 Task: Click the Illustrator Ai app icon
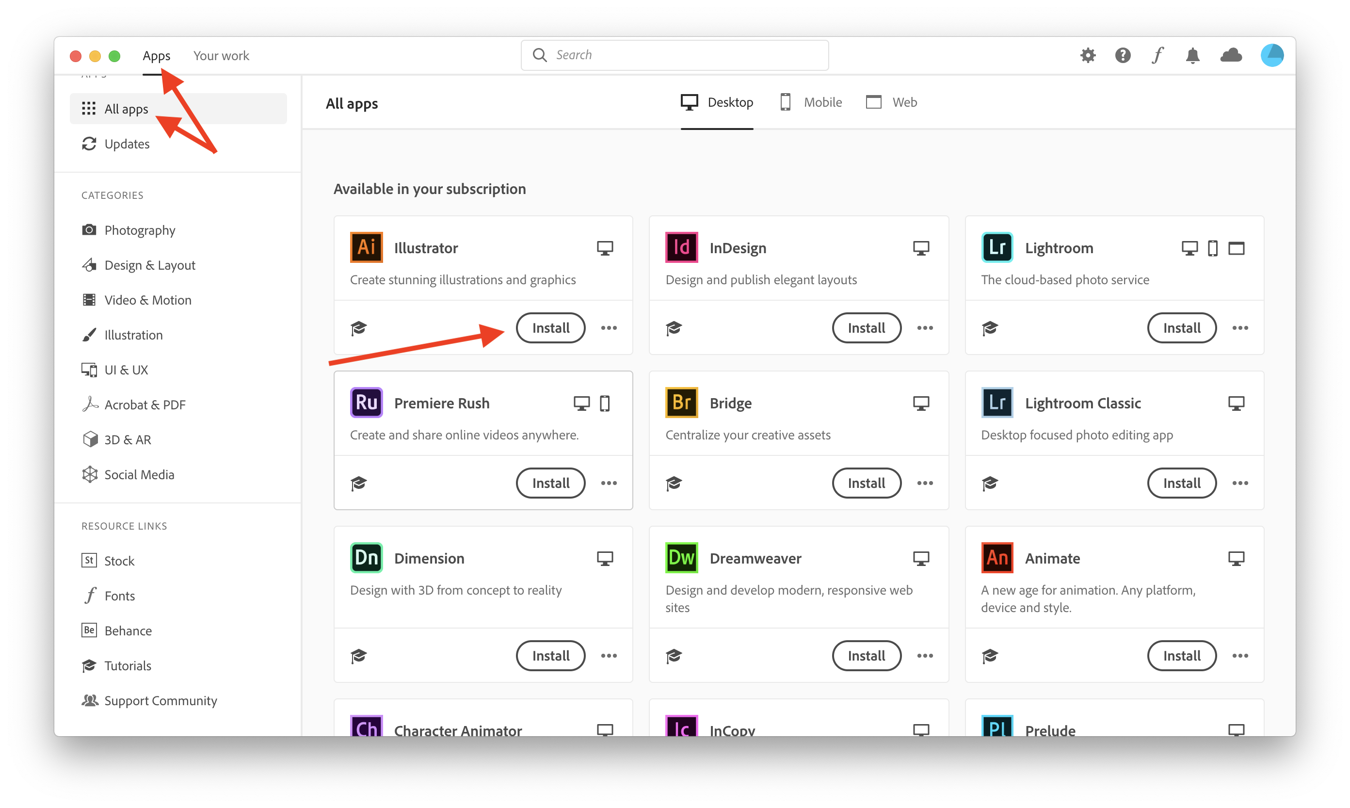366,247
